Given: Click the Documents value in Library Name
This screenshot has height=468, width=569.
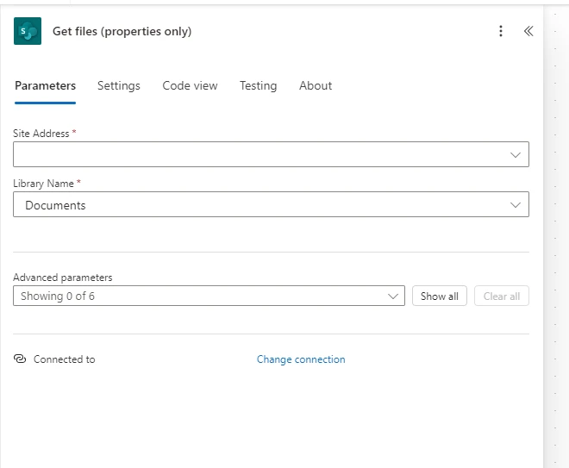Looking at the screenshot, I should [x=55, y=205].
